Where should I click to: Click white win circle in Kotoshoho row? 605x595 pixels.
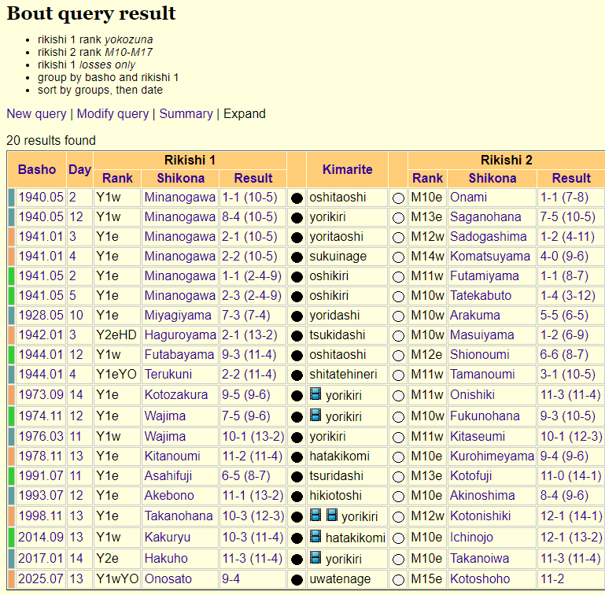[398, 579]
